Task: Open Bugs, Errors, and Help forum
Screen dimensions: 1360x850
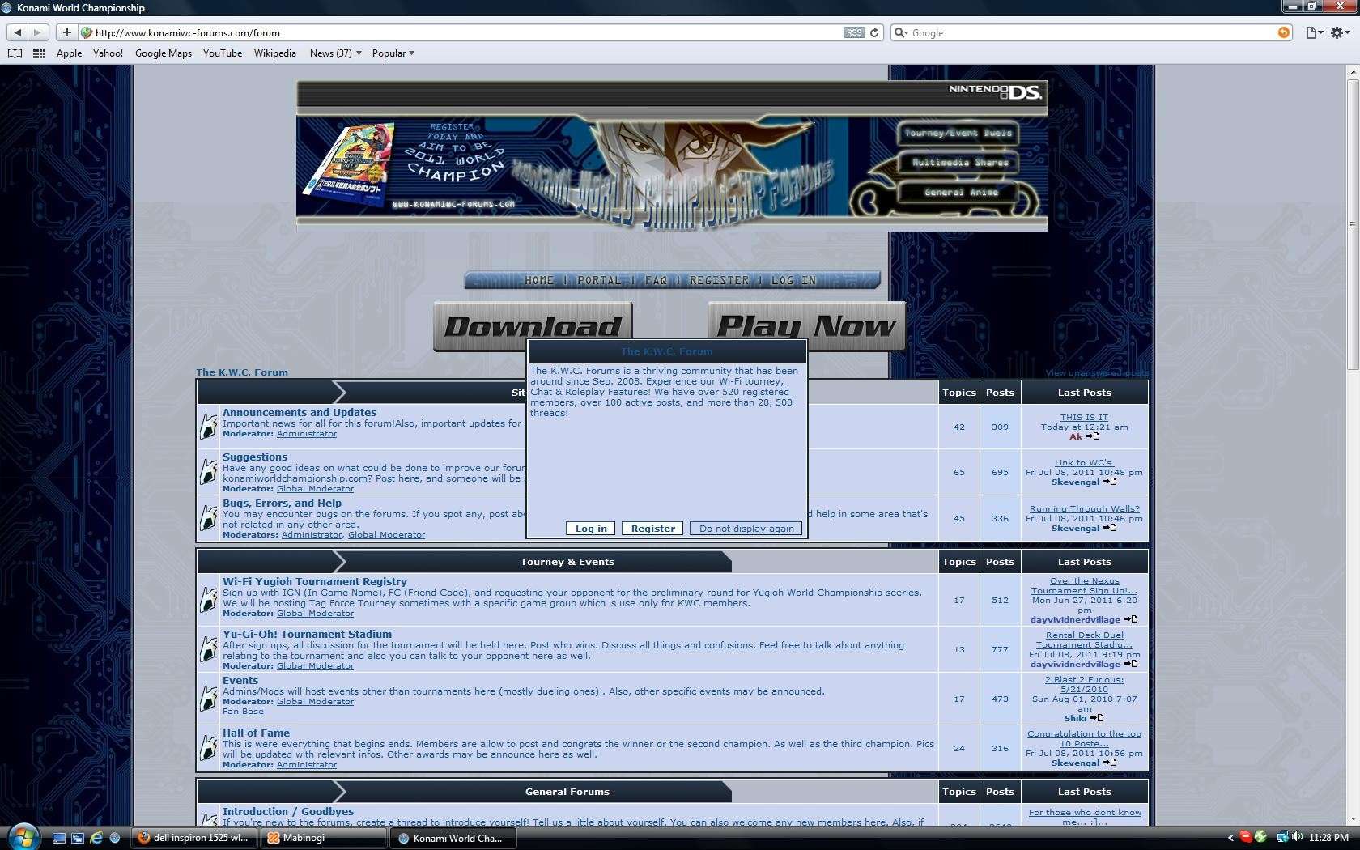Action: [282, 503]
